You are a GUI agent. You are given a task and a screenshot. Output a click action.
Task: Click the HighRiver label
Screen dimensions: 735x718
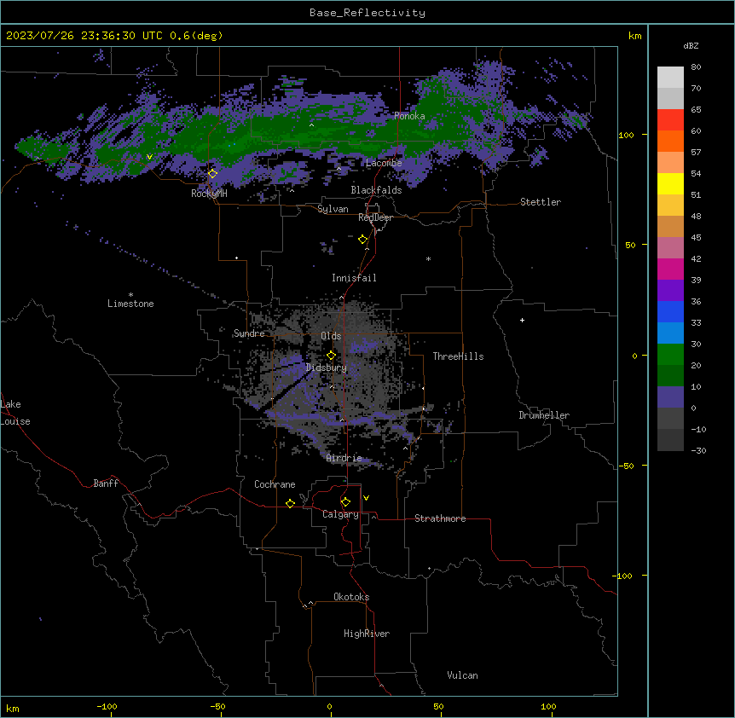(x=367, y=634)
